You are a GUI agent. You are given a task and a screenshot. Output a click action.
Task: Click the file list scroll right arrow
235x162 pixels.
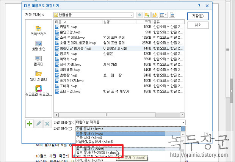pyautogui.click(x=182, y=115)
